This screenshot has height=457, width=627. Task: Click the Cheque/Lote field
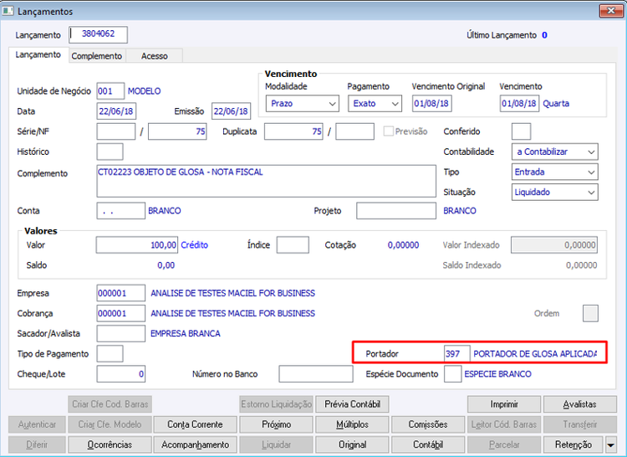[120, 374]
